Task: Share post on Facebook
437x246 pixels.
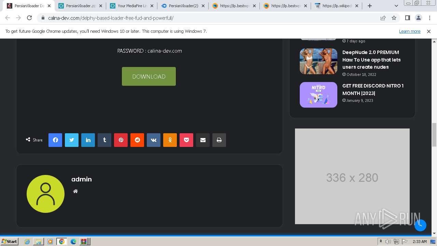Action: tap(55, 140)
